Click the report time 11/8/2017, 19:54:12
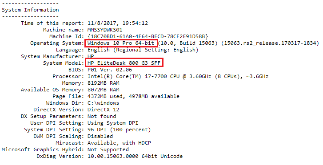The image size is (323, 165). pos(118,23)
